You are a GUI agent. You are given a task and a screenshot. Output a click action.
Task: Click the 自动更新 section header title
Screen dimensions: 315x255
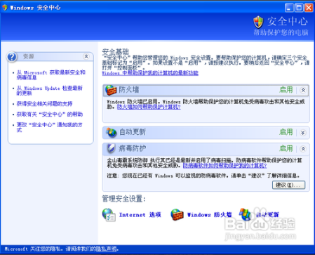[x=133, y=132]
